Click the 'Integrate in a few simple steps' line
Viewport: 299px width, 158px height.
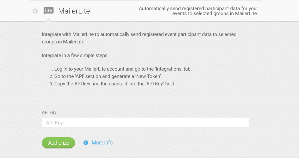75,55
